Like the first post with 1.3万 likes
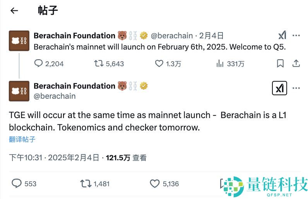The width and height of the screenshot is (308, 199). (159, 63)
